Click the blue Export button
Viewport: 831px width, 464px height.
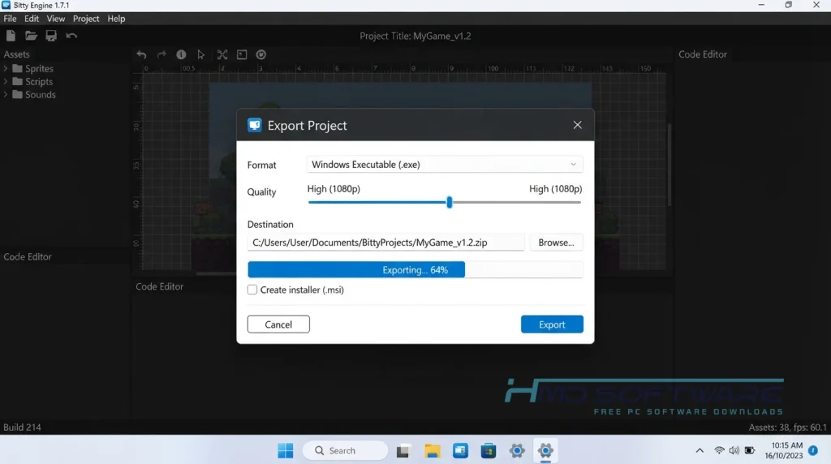tap(552, 324)
